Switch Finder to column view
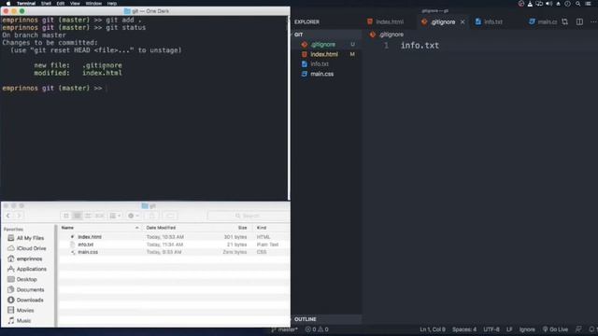598x336 pixels. (88, 216)
